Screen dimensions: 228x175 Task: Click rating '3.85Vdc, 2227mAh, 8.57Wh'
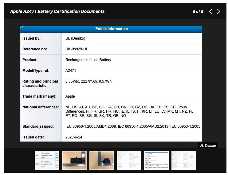tap(88, 81)
